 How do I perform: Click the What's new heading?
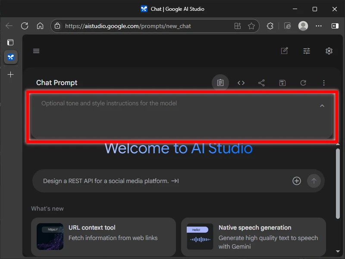[x=47, y=208]
